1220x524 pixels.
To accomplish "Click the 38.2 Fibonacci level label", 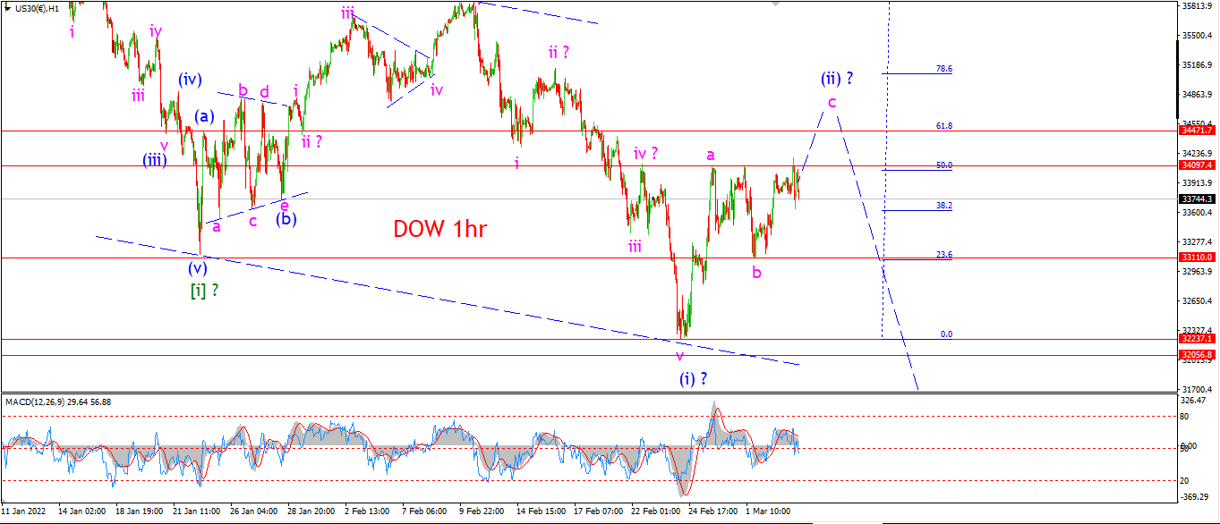I will pyautogui.click(x=943, y=205).
